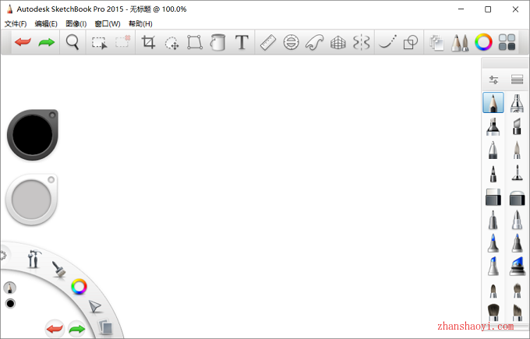
Task: Select the Distort transform tool
Action: point(195,42)
